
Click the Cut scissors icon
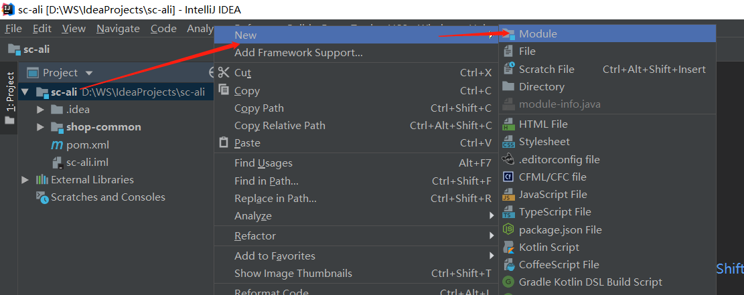224,72
